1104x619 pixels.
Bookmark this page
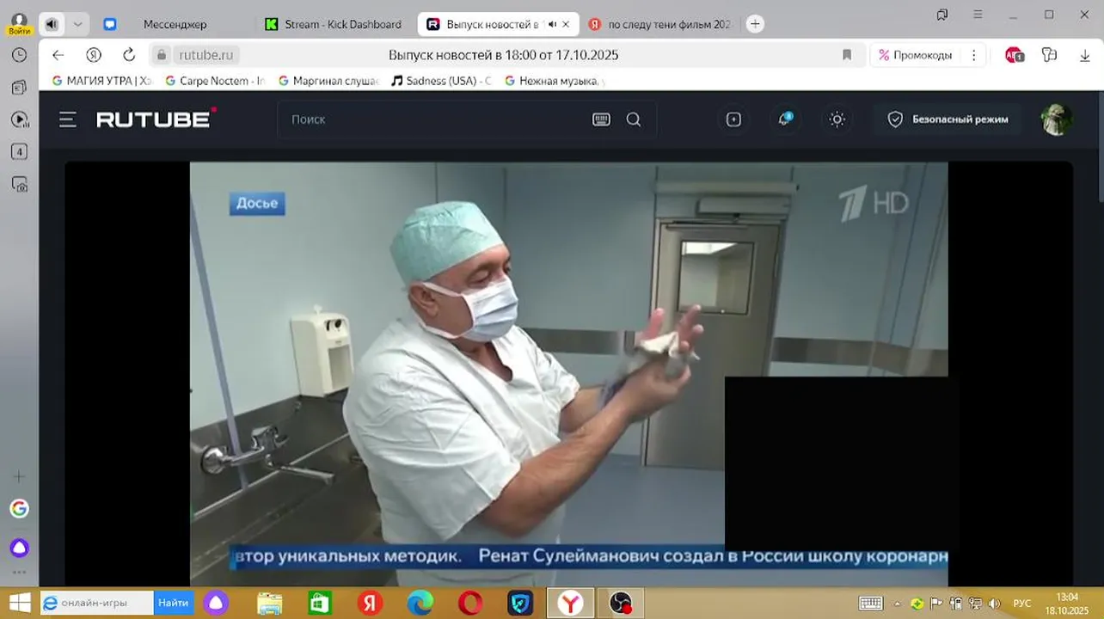(847, 55)
